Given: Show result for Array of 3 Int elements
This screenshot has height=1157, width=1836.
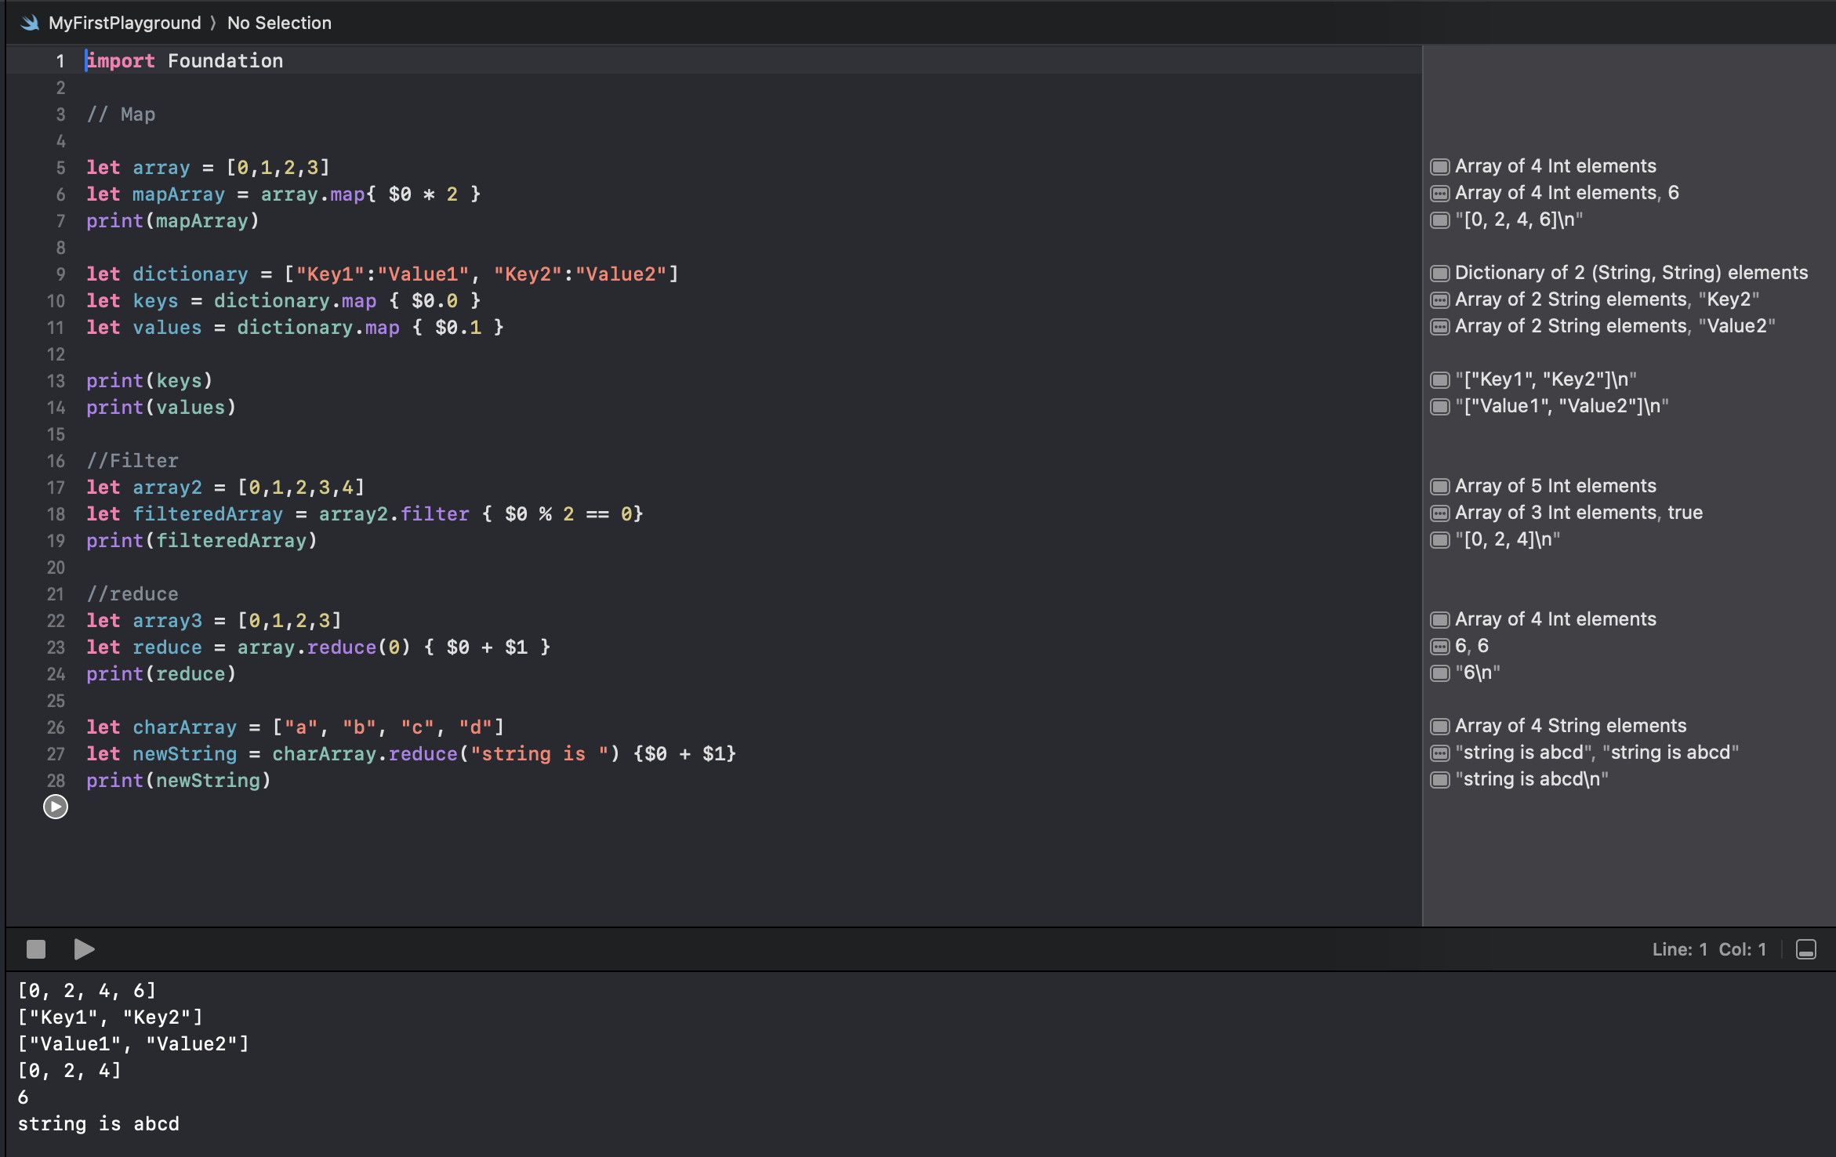Looking at the screenshot, I should click(1440, 513).
